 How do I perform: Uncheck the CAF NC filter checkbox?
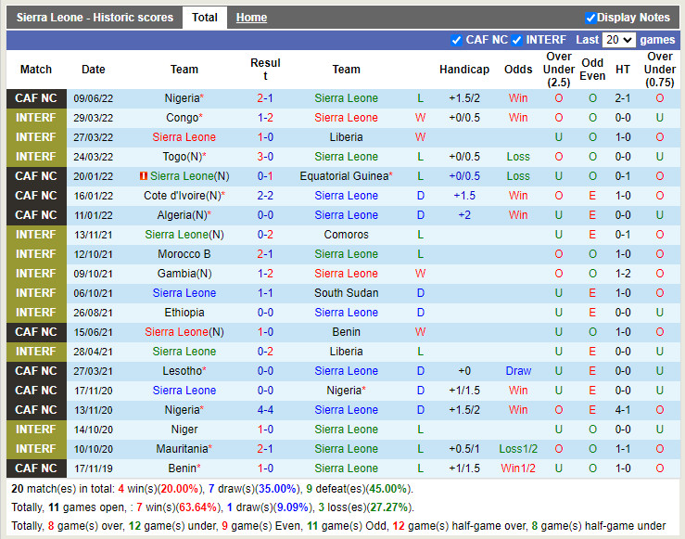tap(456, 40)
